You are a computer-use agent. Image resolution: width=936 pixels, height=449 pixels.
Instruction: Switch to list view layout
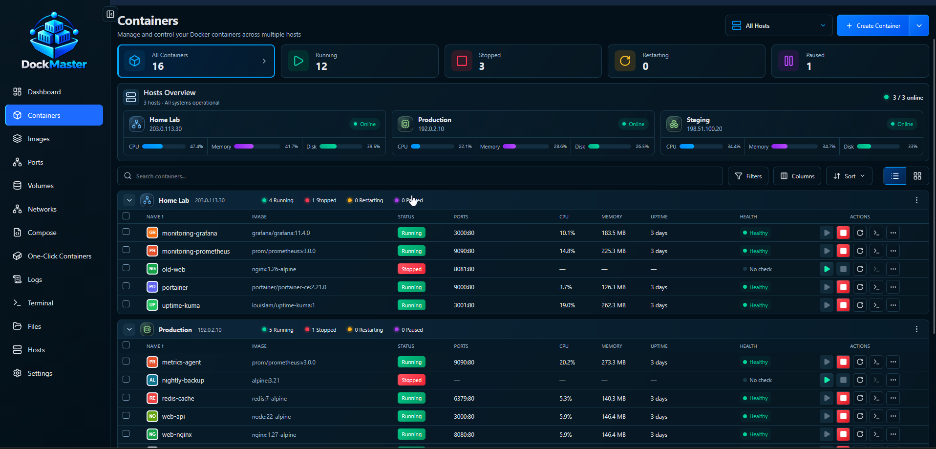895,176
